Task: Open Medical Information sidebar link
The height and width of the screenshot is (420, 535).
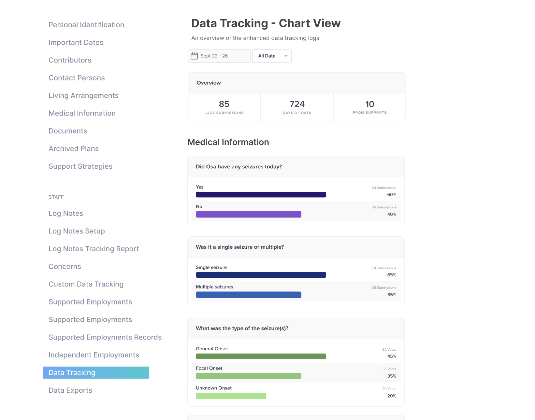Action: tap(82, 113)
